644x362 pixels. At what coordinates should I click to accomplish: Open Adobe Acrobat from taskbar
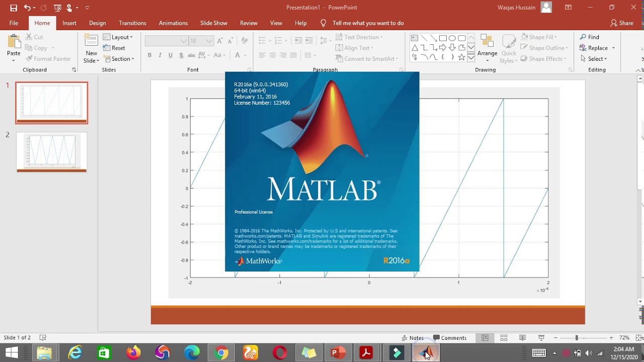point(366,353)
